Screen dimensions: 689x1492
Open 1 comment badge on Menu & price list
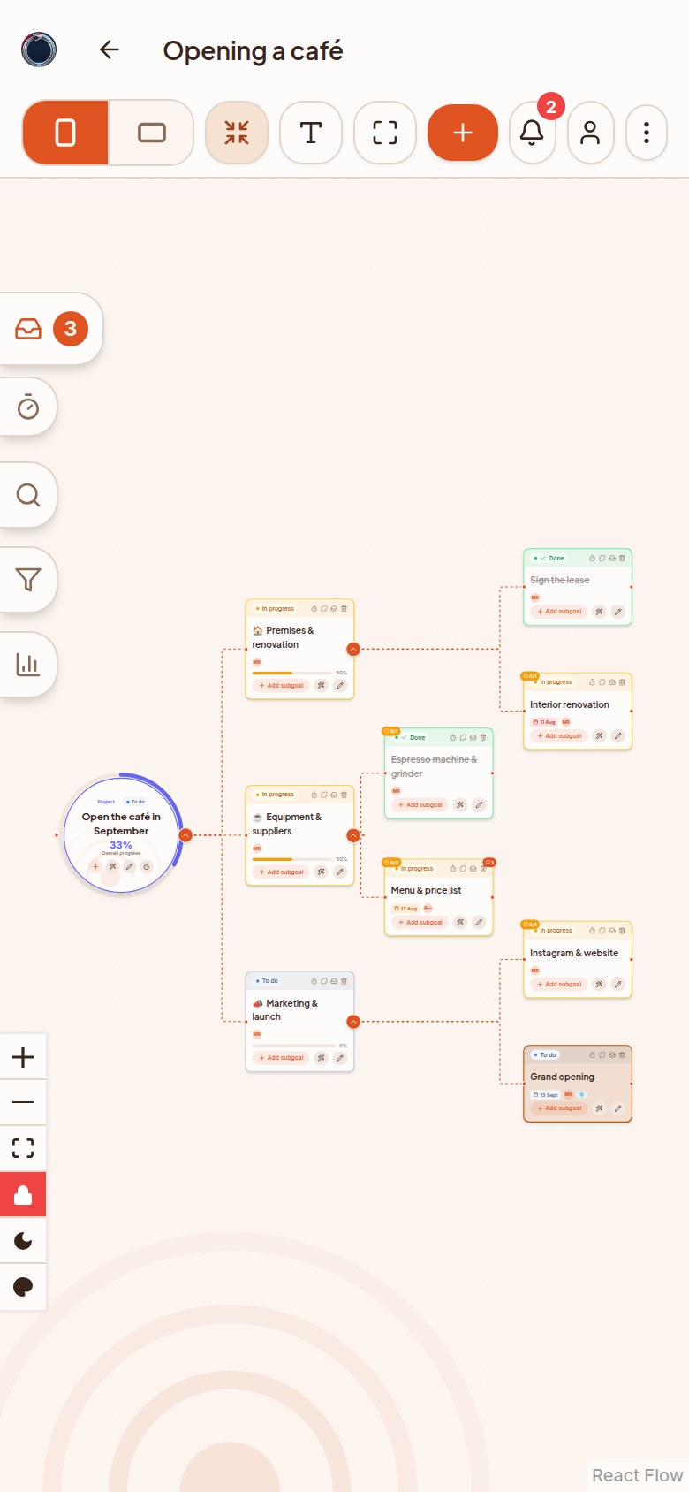tap(489, 863)
